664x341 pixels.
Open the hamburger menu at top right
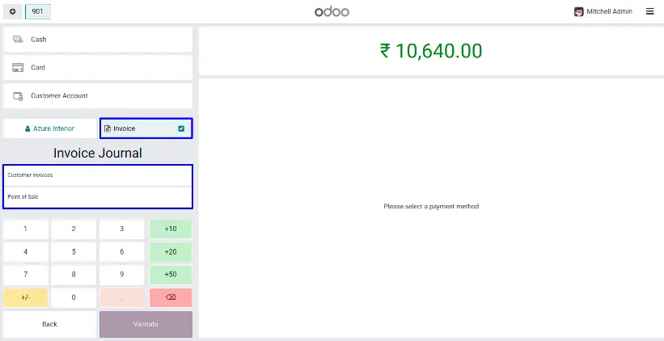[649, 12]
